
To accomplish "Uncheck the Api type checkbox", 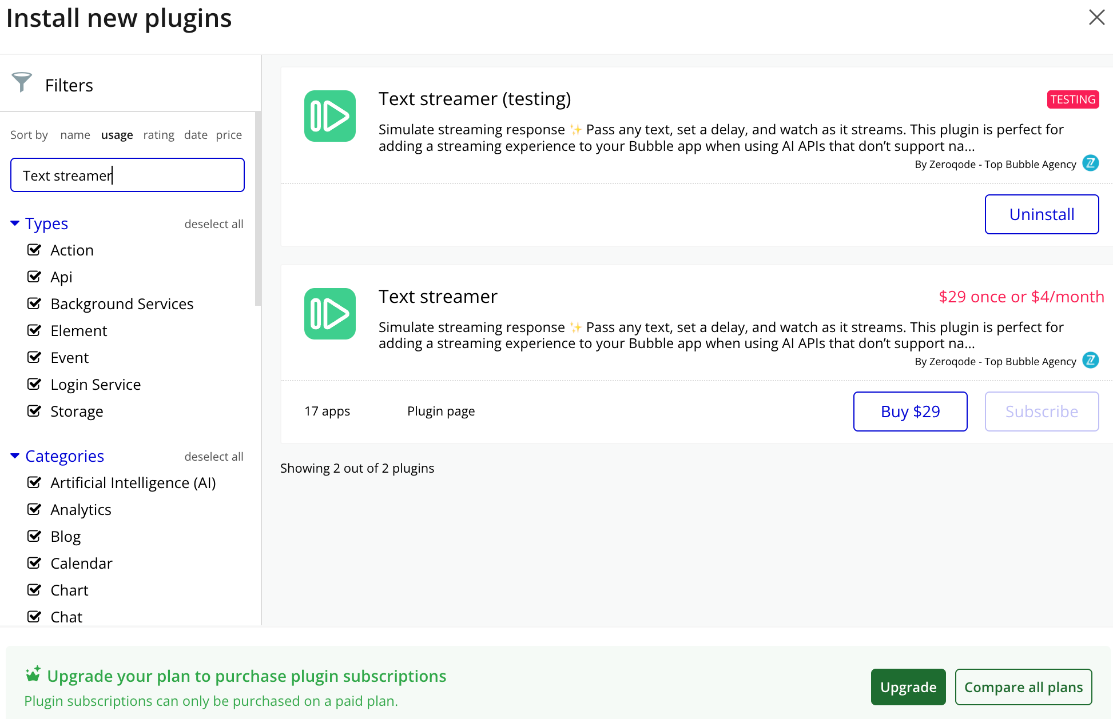I will pyautogui.click(x=34, y=277).
